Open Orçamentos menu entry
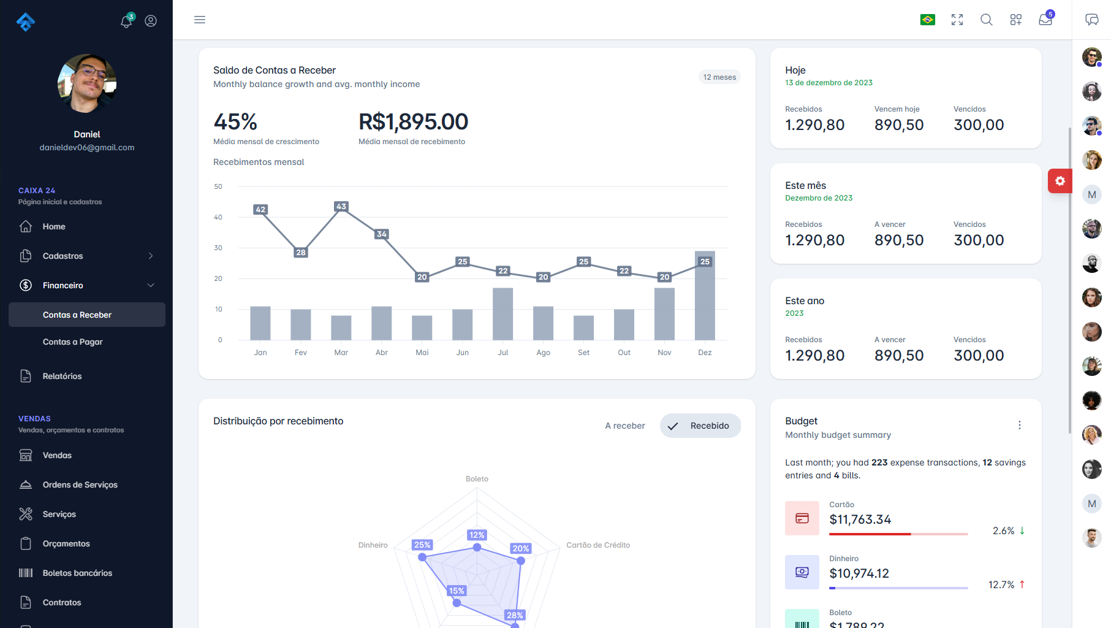This screenshot has height=628, width=1111. [87, 543]
